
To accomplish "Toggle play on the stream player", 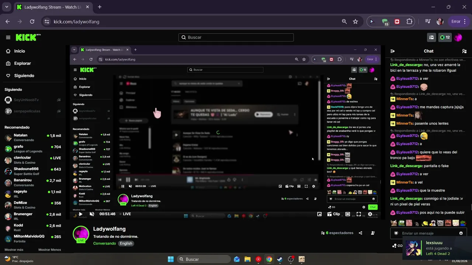I will 81,214.
